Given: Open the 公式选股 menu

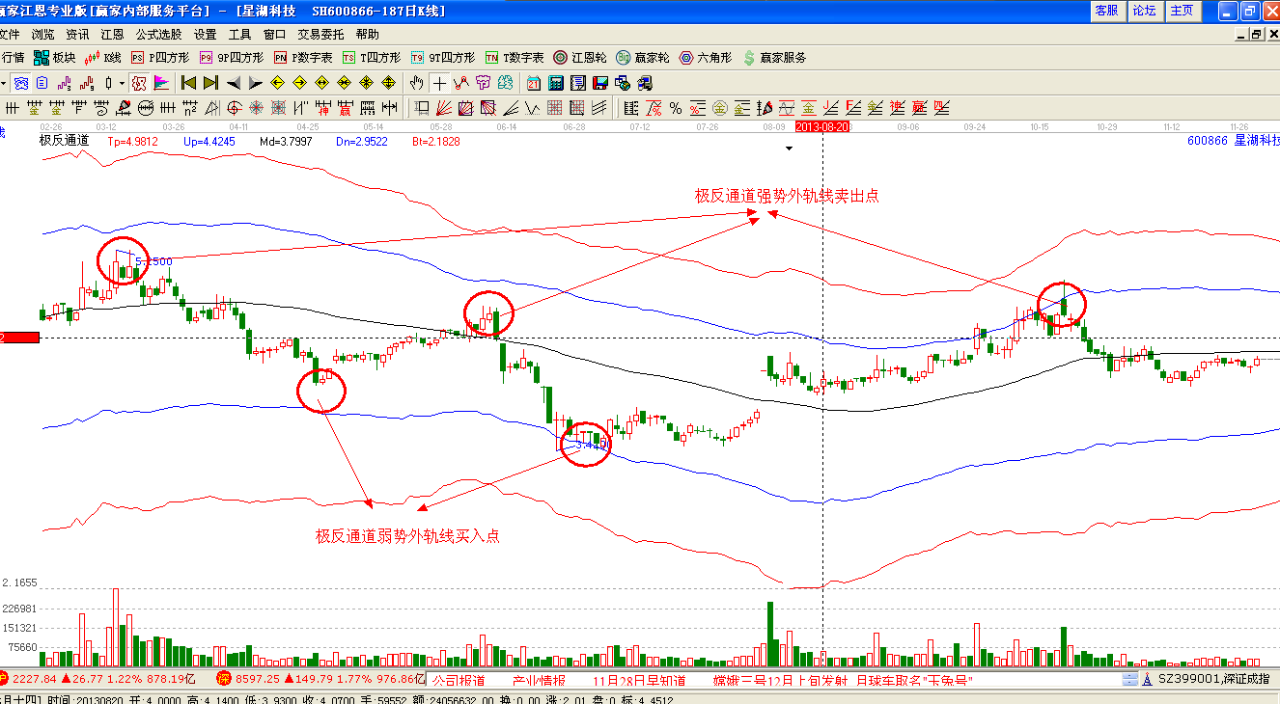Looking at the screenshot, I should [x=159, y=34].
